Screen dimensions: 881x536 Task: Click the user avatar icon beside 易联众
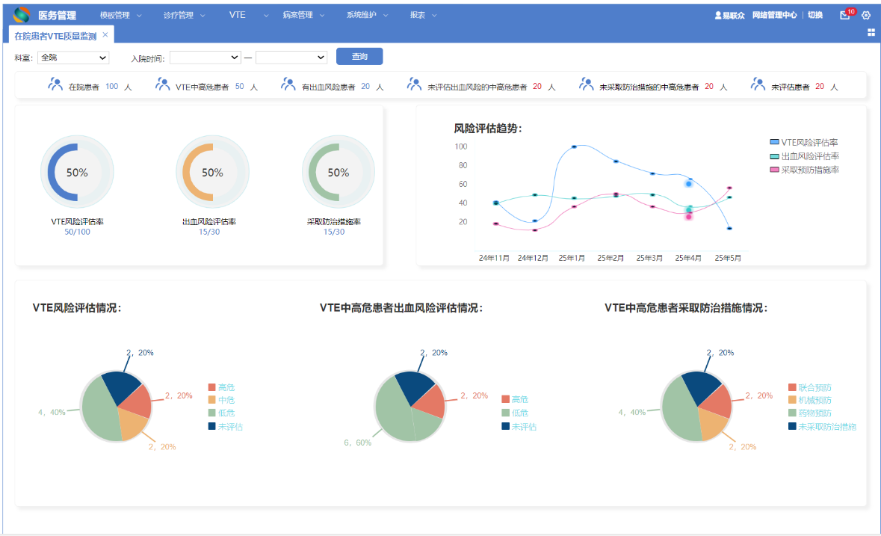[717, 15]
